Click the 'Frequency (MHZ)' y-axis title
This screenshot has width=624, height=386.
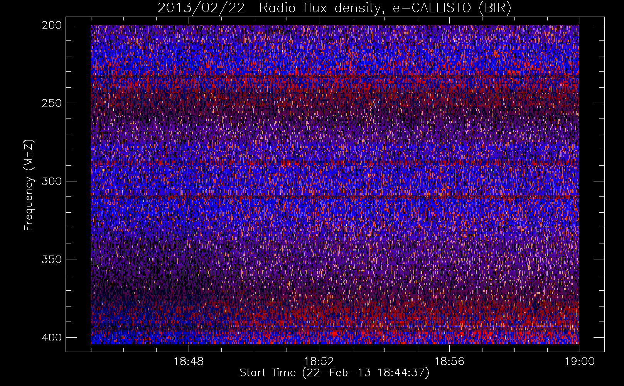tap(29, 185)
